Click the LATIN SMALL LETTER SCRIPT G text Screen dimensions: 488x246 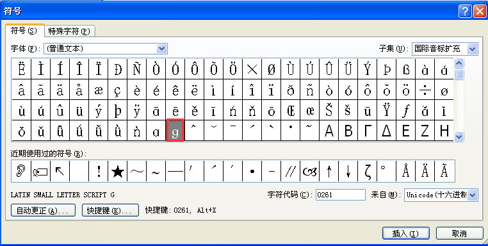pos(63,195)
